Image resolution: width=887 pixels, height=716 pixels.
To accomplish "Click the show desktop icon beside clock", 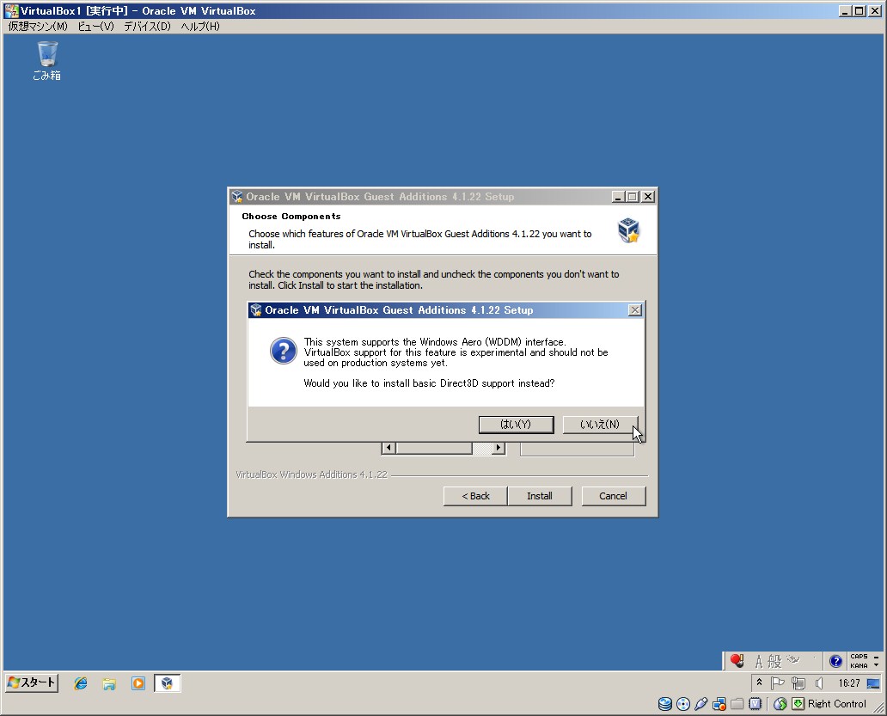I will click(x=873, y=683).
